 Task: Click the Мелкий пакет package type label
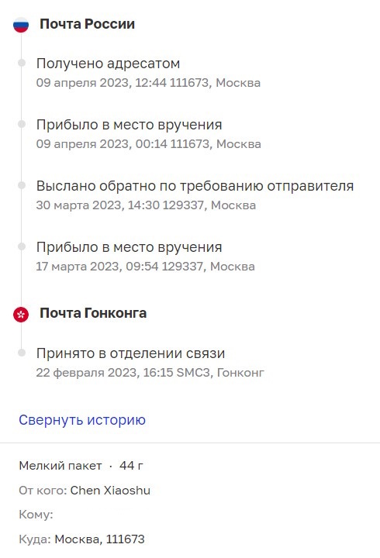pyautogui.click(x=60, y=466)
